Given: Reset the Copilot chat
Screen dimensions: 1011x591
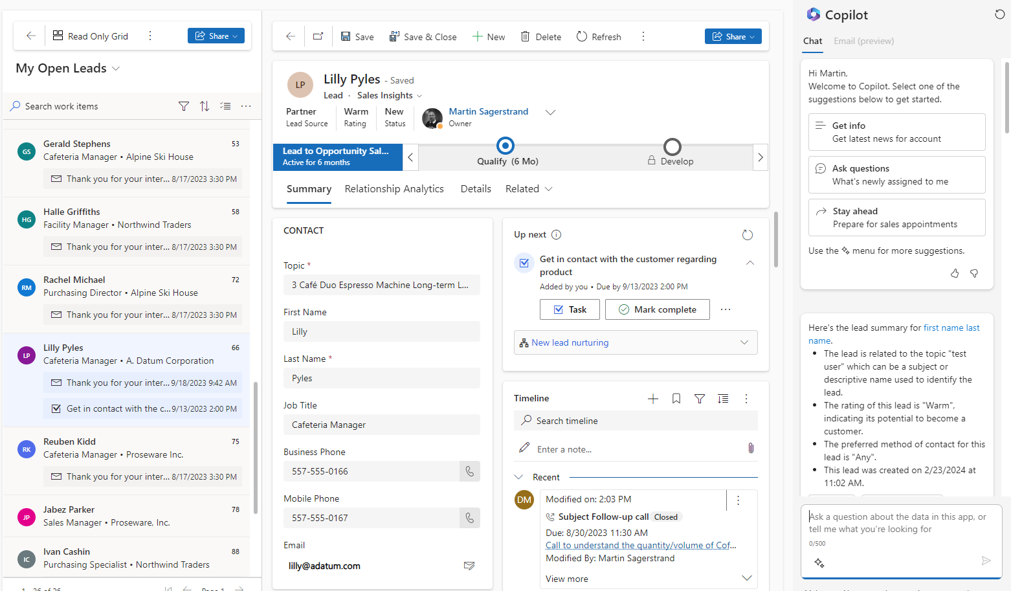Looking at the screenshot, I should click(999, 14).
